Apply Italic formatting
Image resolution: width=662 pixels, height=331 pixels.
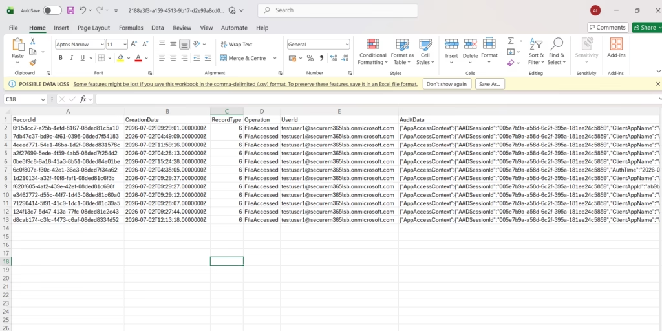pos(71,58)
